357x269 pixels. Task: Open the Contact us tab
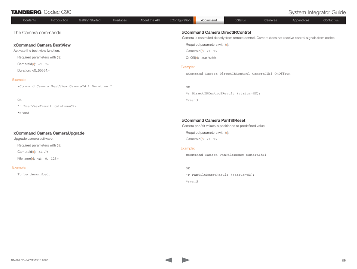(x=331, y=20)
